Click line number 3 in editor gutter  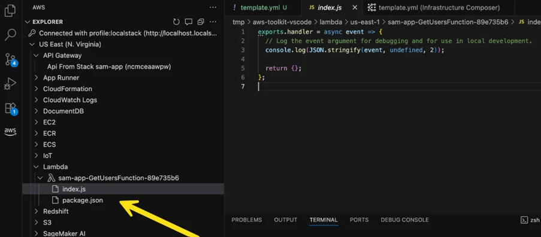pyautogui.click(x=243, y=50)
